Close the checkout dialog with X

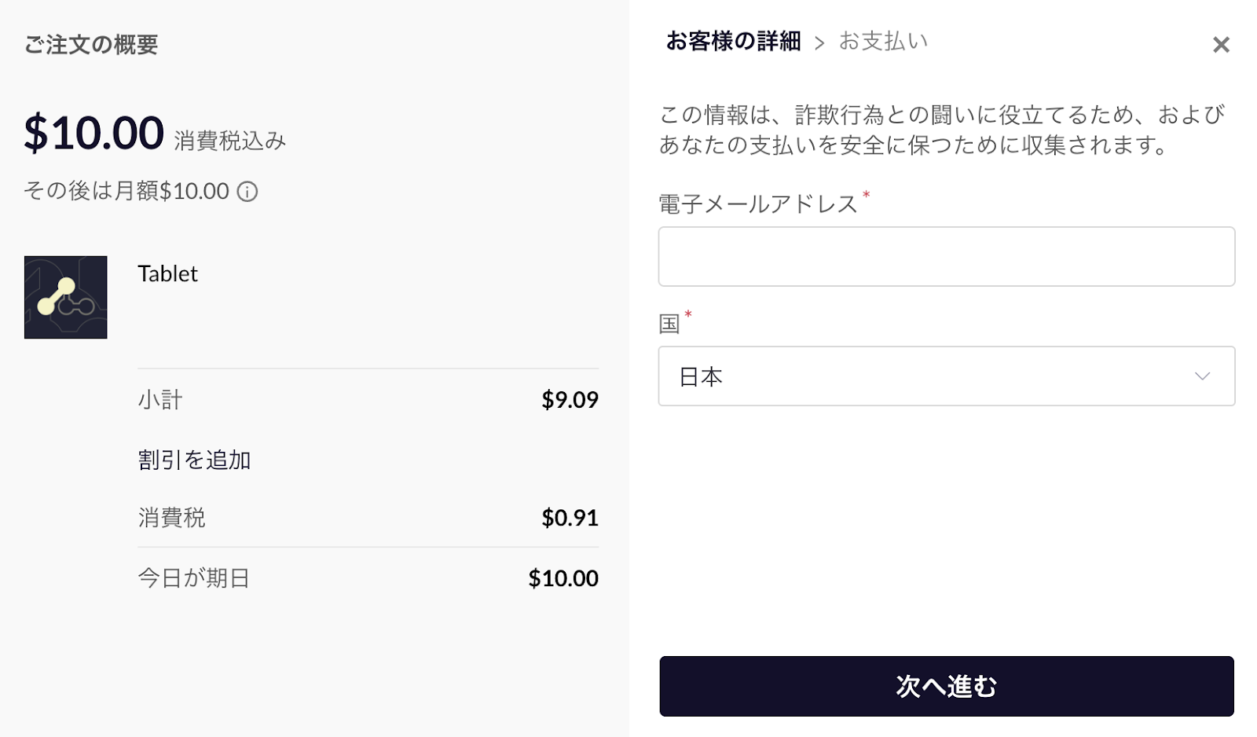pos(1221,45)
